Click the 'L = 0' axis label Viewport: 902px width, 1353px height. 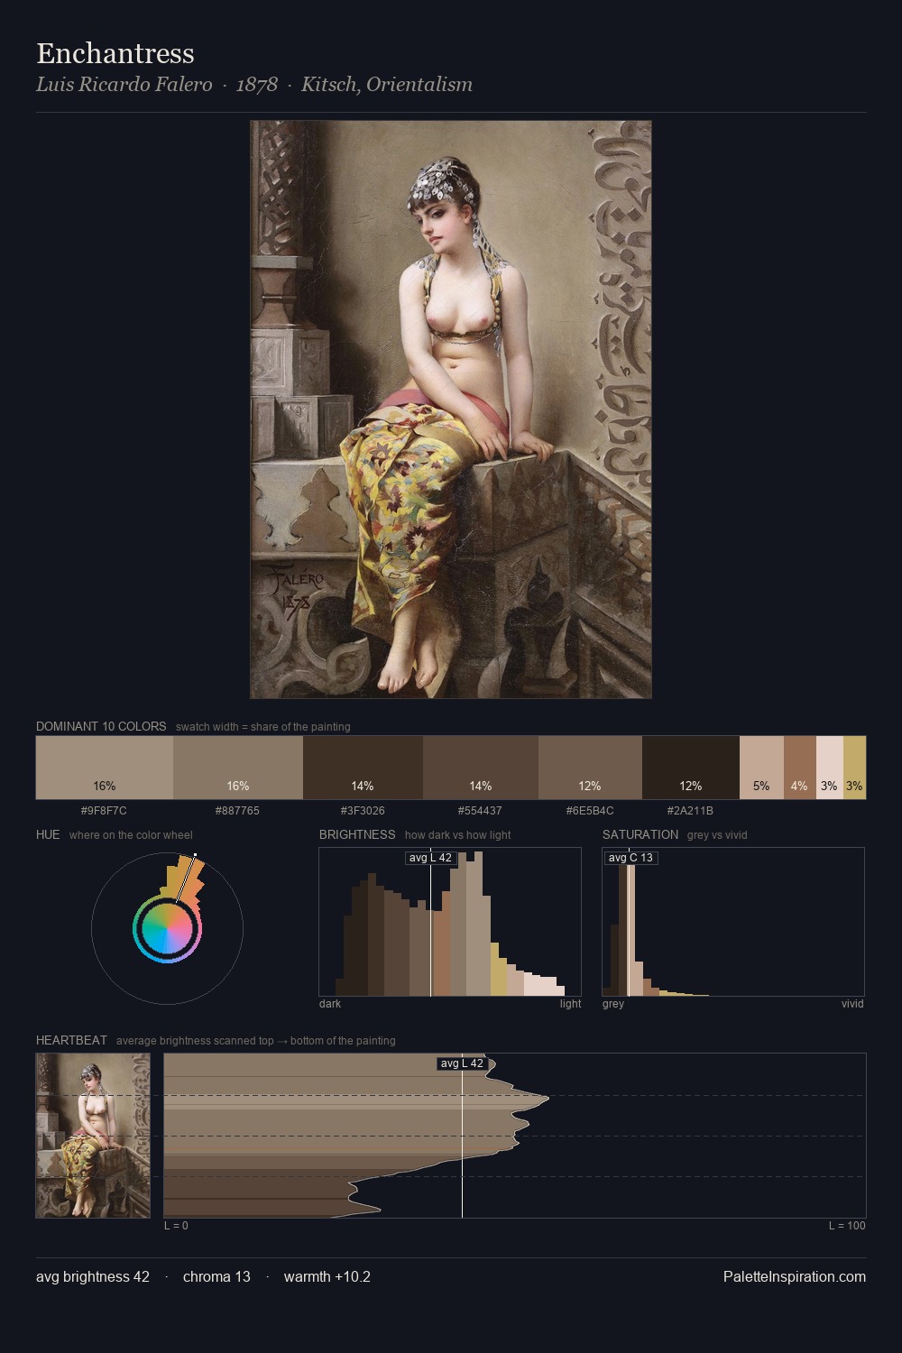[176, 1225]
